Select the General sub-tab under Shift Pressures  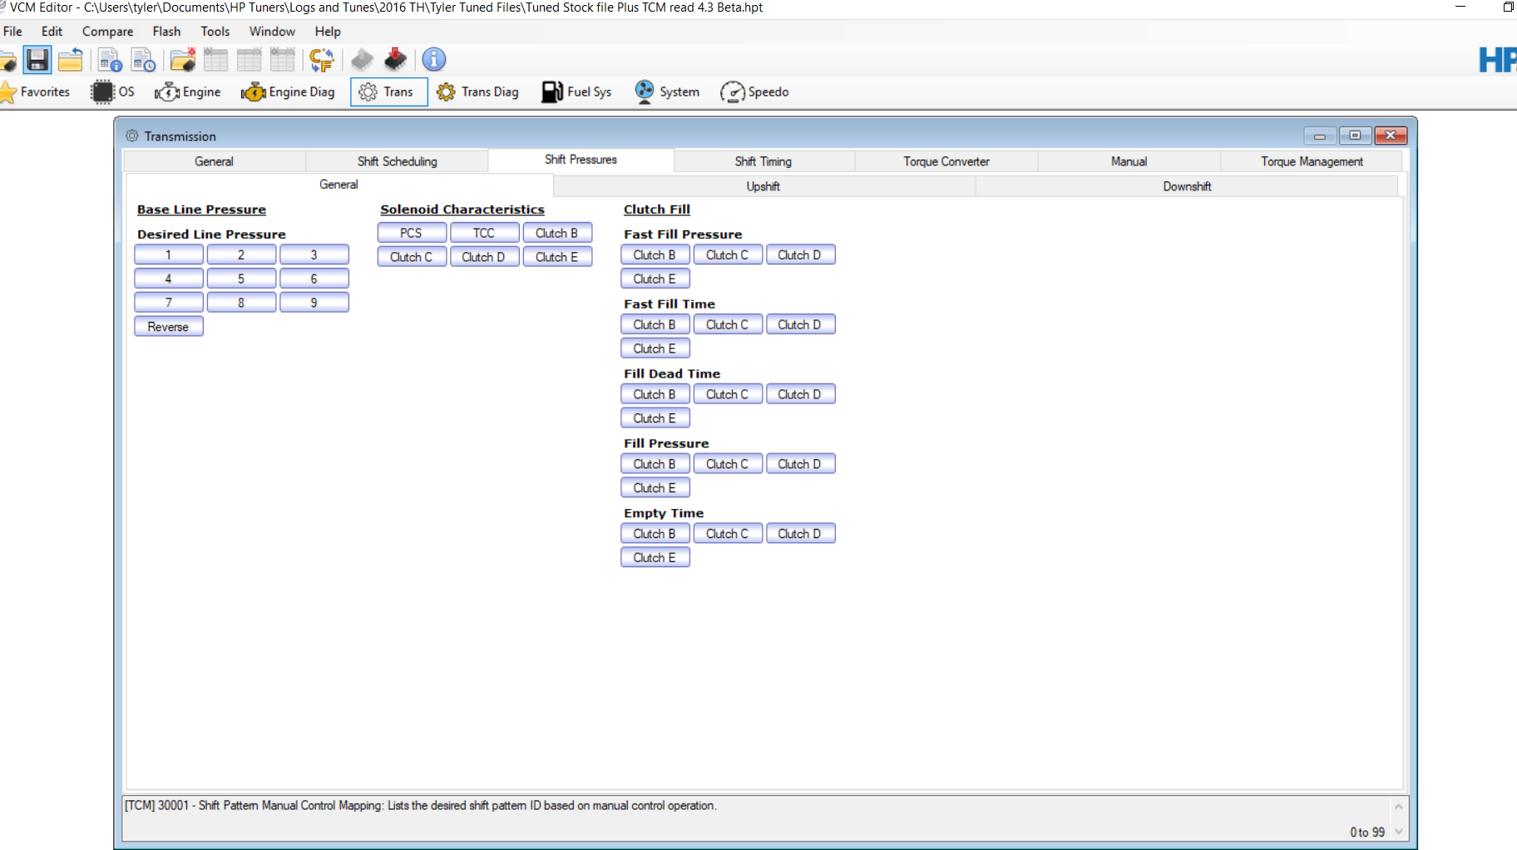(338, 185)
